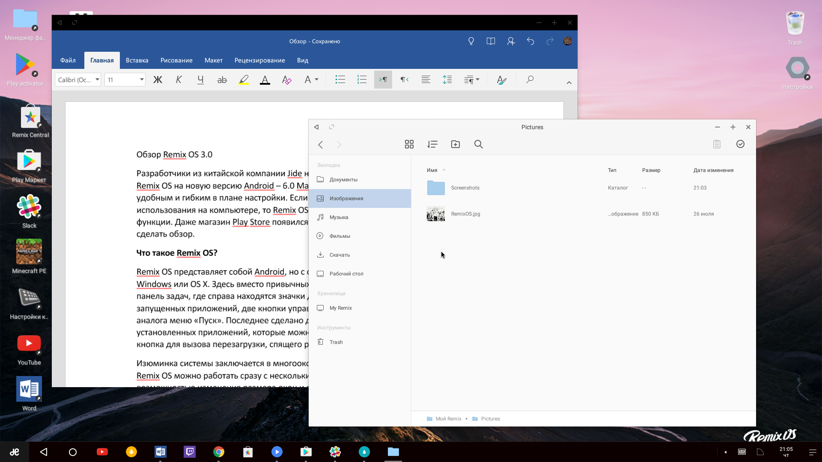
Task: Open the on-screen keyboard tray icon
Action: coord(742,452)
